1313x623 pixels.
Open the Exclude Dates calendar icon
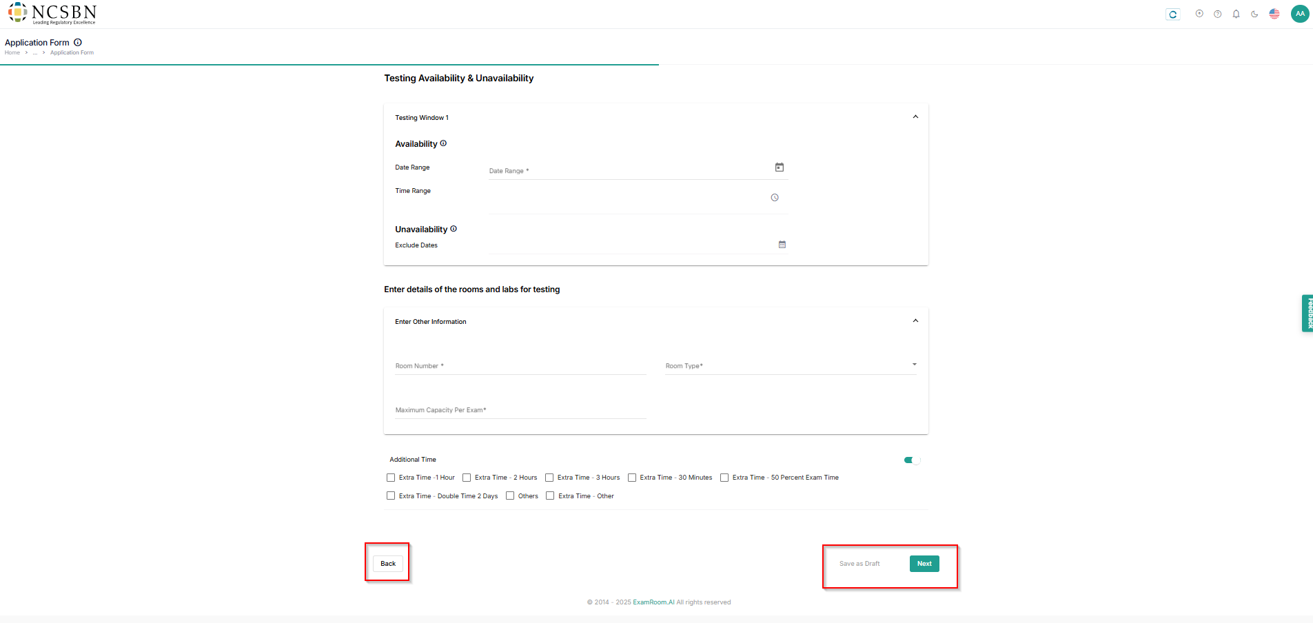[x=782, y=245]
